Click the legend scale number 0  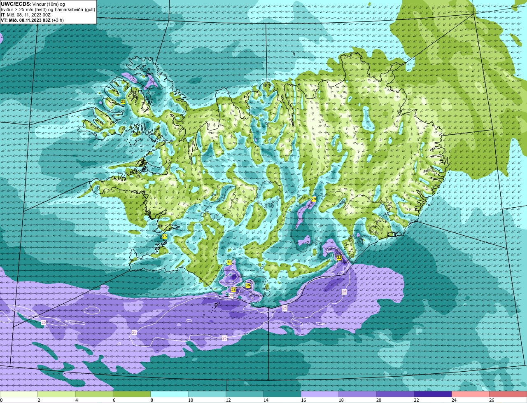point(1,400)
